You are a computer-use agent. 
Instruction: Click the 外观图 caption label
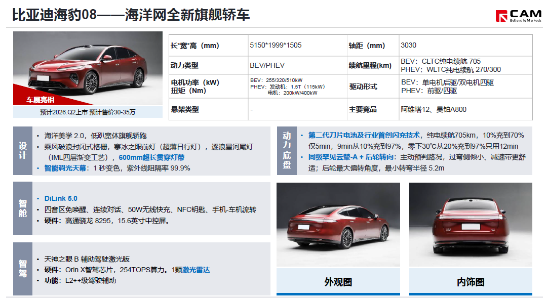(x=338, y=282)
